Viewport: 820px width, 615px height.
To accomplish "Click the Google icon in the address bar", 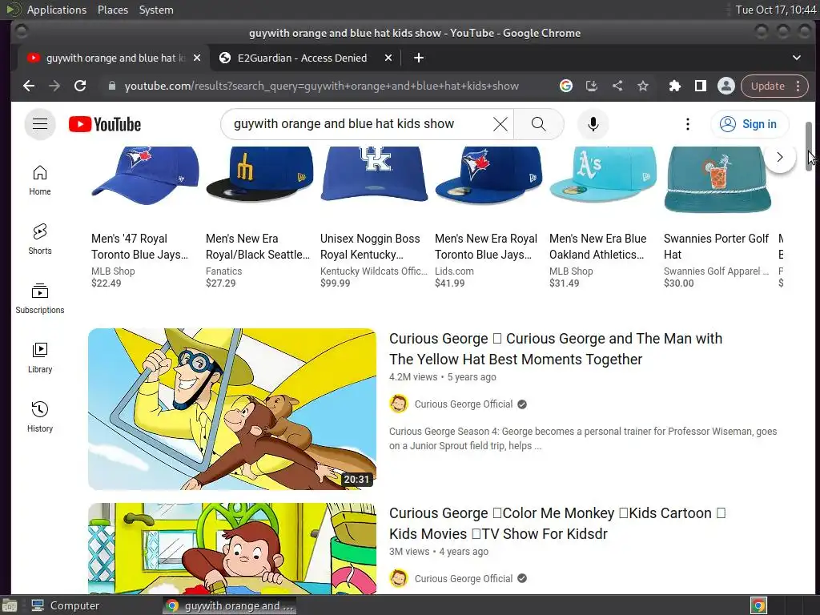I will 566,86.
